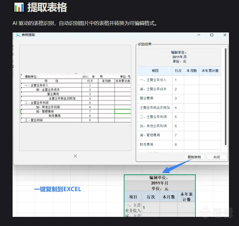
Task: Click the green highlighted cell in source preview
Action: [123, 111]
